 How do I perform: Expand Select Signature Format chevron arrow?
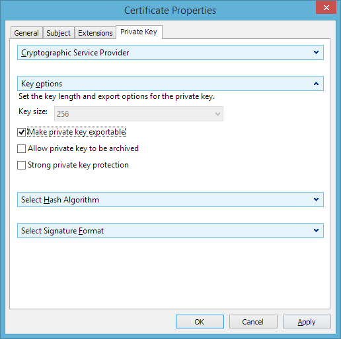point(316,231)
